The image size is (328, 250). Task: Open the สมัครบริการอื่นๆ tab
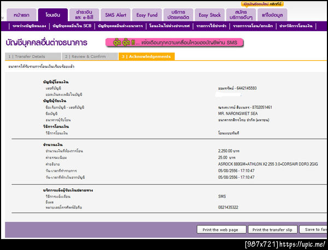[241, 15]
